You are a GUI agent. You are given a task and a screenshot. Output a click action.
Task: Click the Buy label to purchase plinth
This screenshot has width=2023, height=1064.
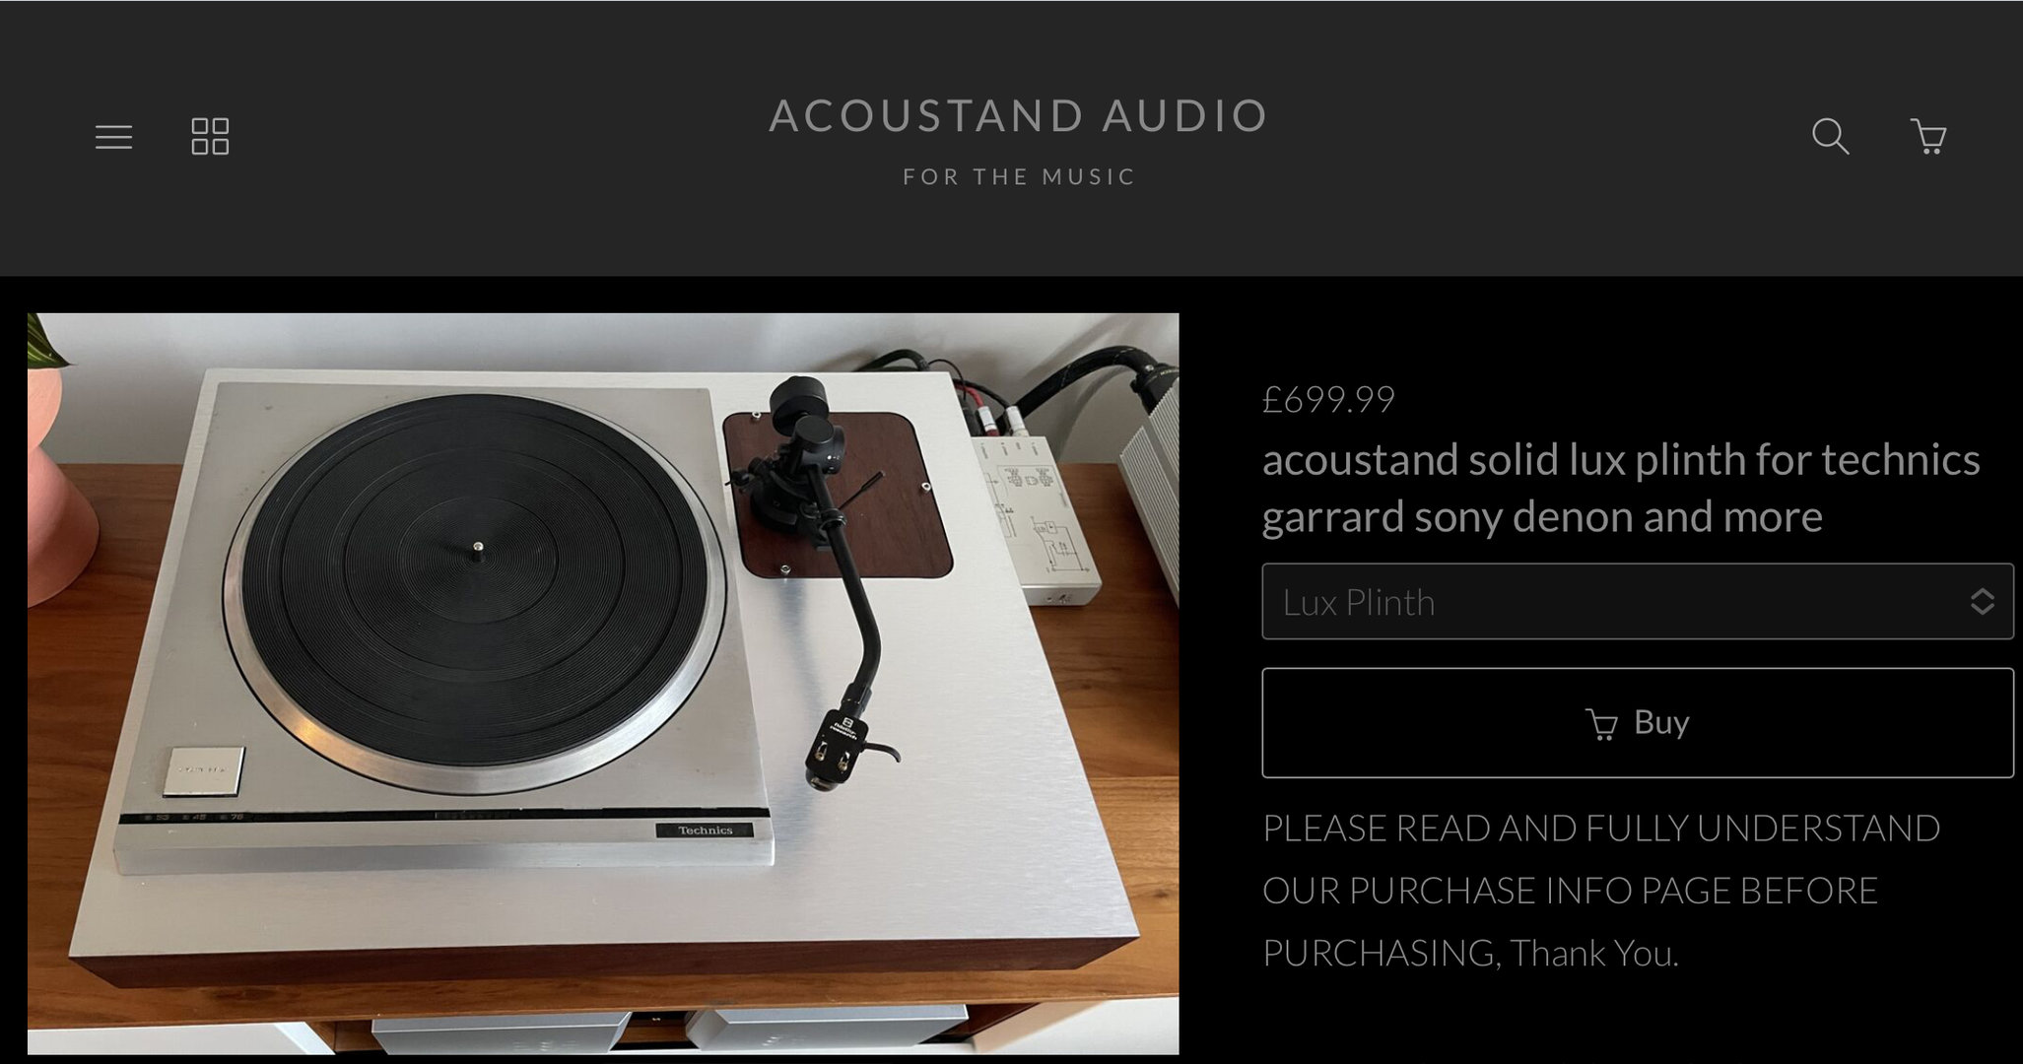[x=1661, y=722]
